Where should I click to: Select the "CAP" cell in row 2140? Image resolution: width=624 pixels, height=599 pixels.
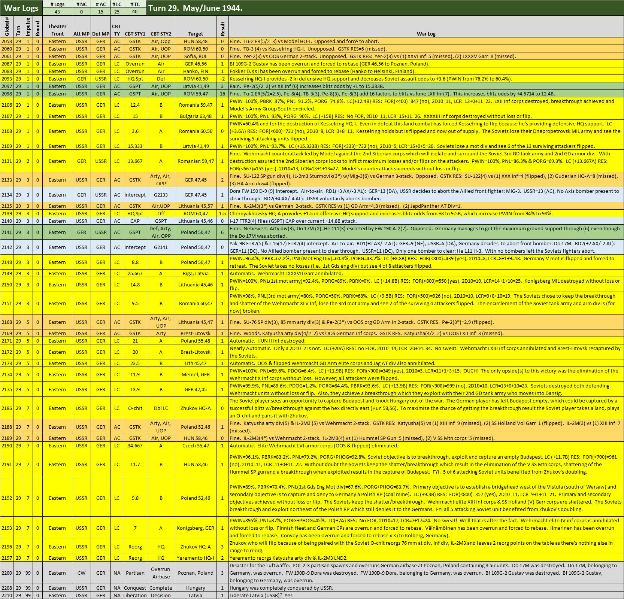coord(135,221)
